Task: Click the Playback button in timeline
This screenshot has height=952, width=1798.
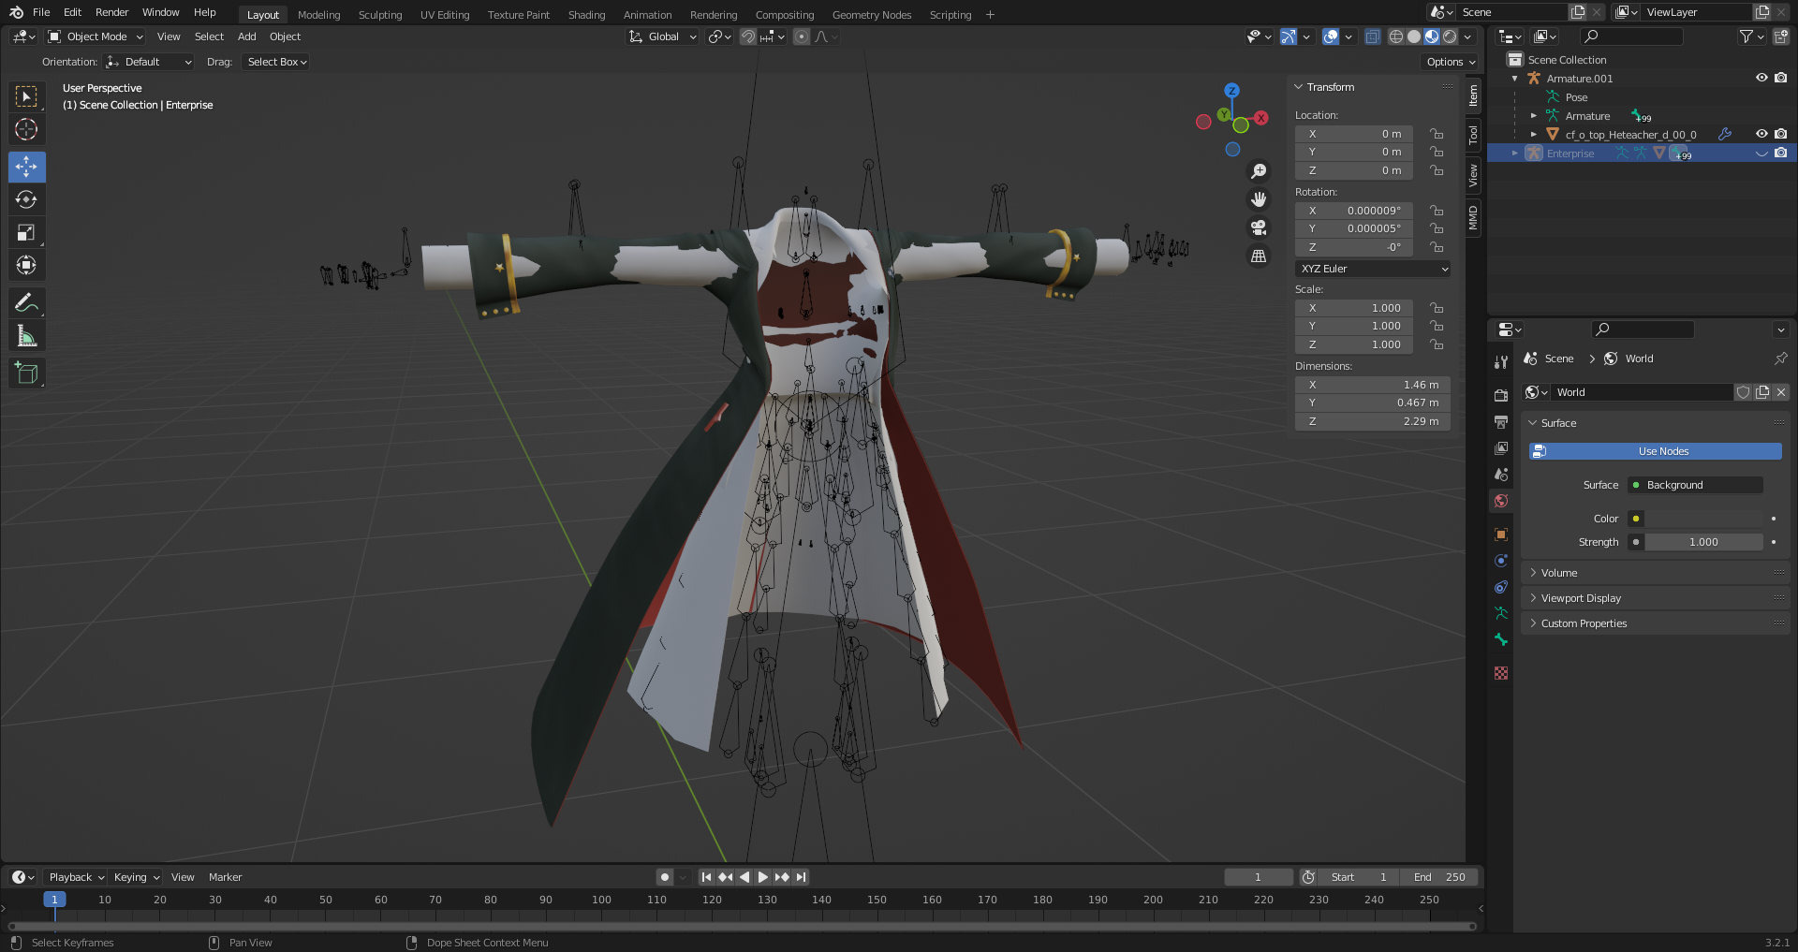Action: (76, 877)
